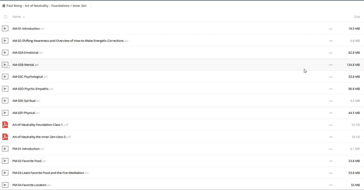The width and height of the screenshot is (364, 190).
Task: Show more actions for AM-01-Introduction
Action: click(x=331, y=29)
